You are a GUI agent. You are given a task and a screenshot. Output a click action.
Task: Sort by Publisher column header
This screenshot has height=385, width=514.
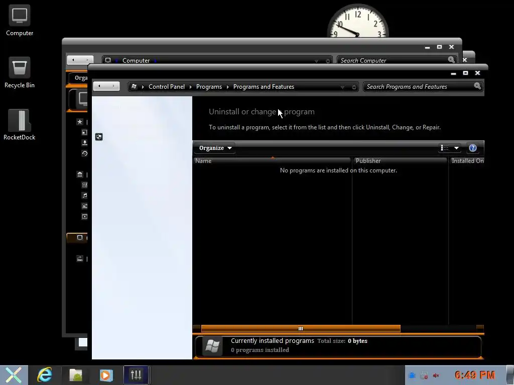[400, 161]
